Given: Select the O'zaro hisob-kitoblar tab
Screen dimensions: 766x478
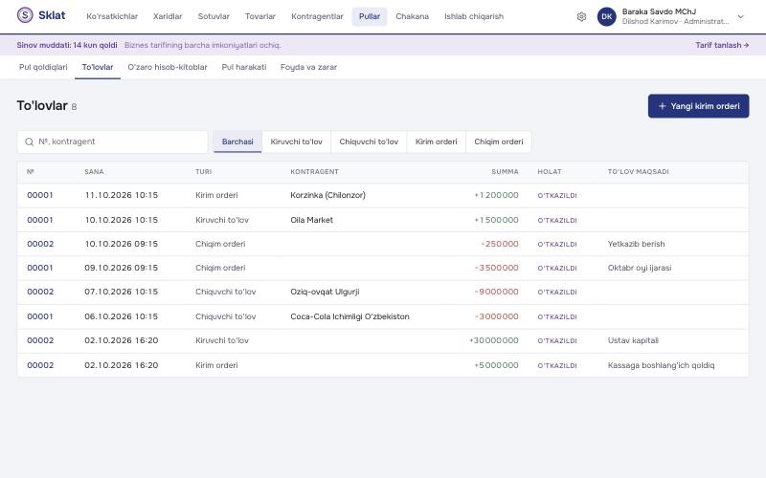Looking at the screenshot, I should (167, 67).
